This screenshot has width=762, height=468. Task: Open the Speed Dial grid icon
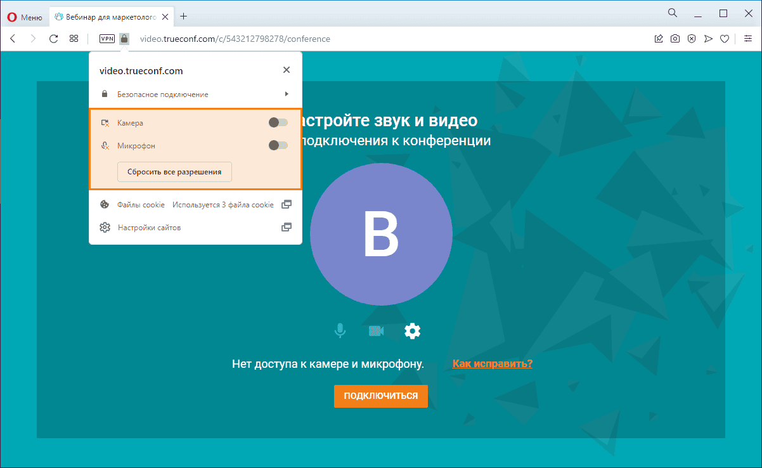point(74,39)
